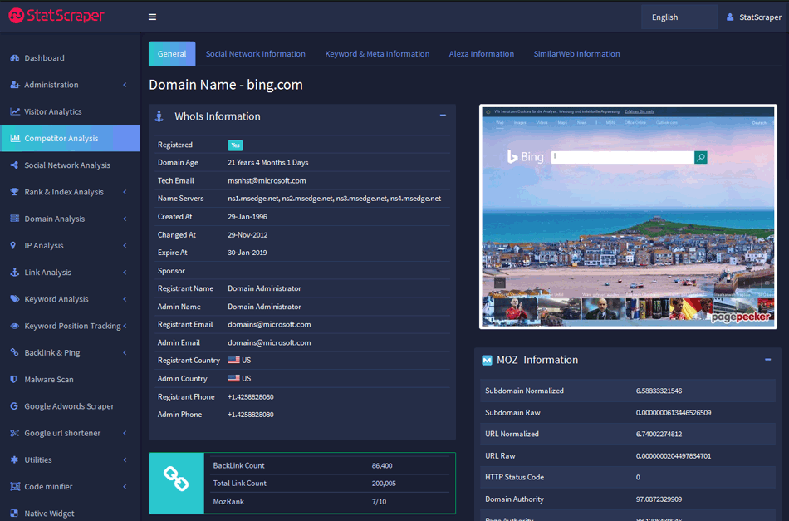The width and height of the screenshot is (789, 521).
Task: Open the Dashboard menu item
Action: tap(70, 58)
